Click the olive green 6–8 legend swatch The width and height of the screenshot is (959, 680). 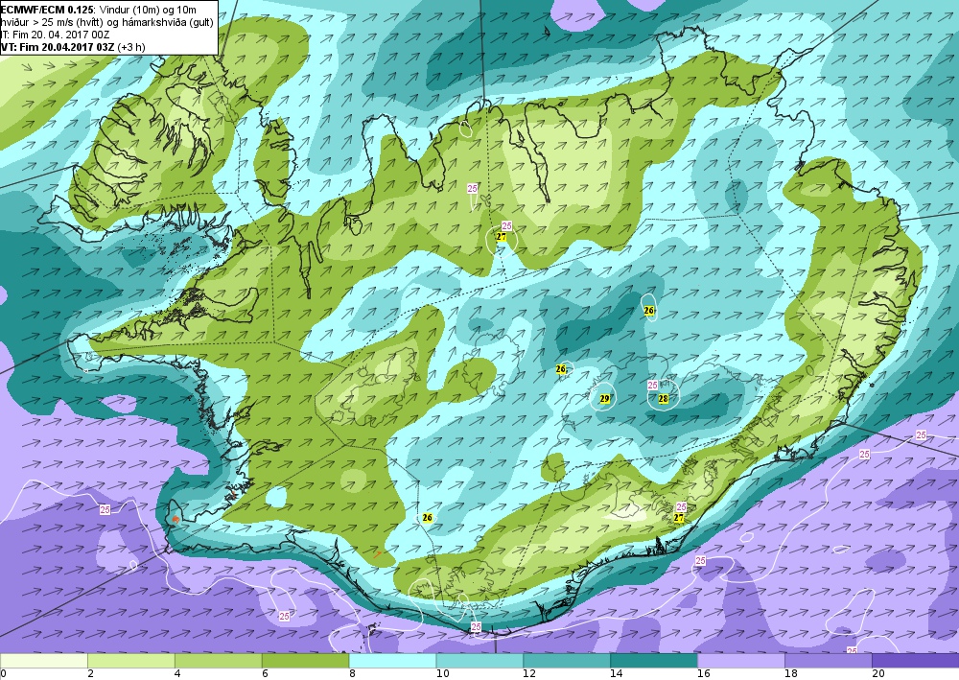point(305,661)
